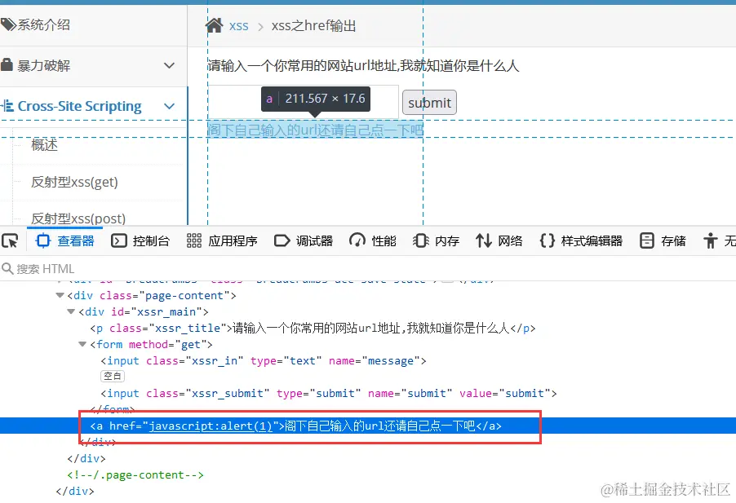Image resolution: width=736 pixels, height=503 pixels.
Task: Click the network arrows icon
Action: (484, 241)
